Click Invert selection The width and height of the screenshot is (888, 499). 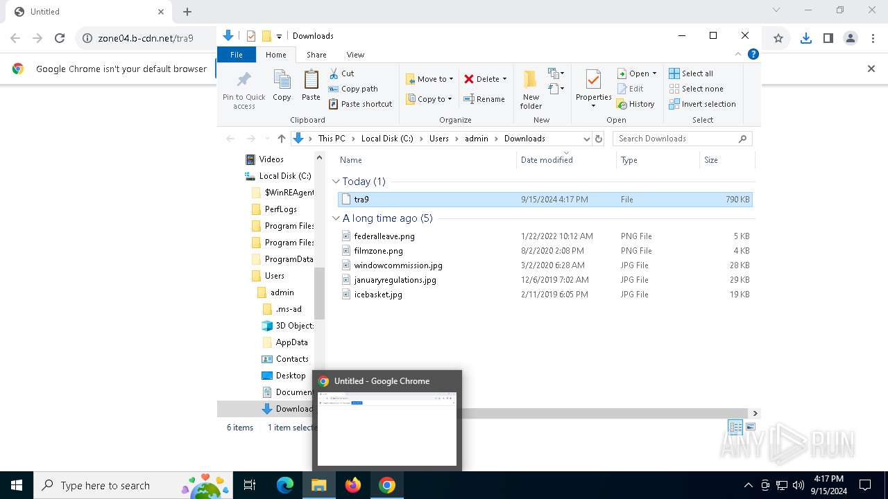[703, 104]
